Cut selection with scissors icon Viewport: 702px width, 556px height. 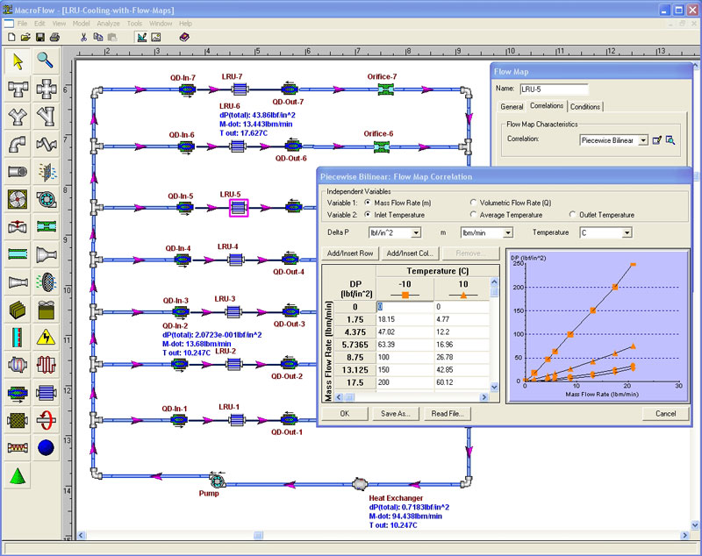(83, 37)
